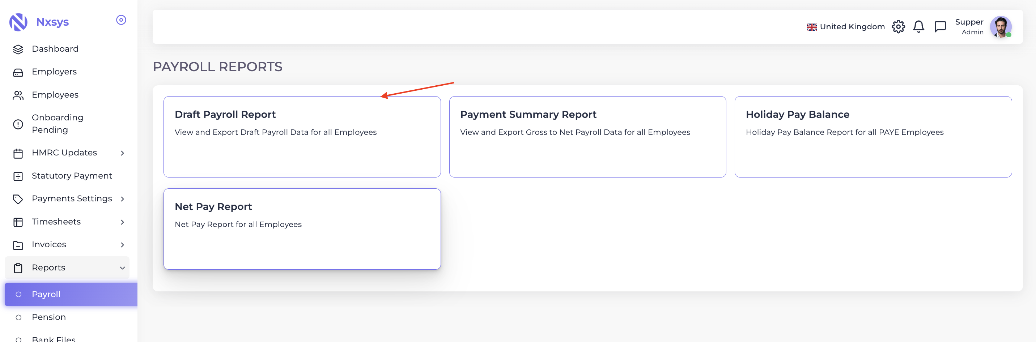Click the Nxsys brand name text
The width and height of the screenshot is (1036, 342).
[52, 22]
